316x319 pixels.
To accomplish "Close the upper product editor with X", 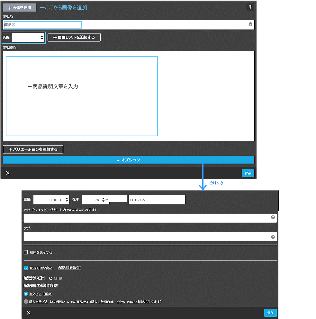I will [8, 173].
